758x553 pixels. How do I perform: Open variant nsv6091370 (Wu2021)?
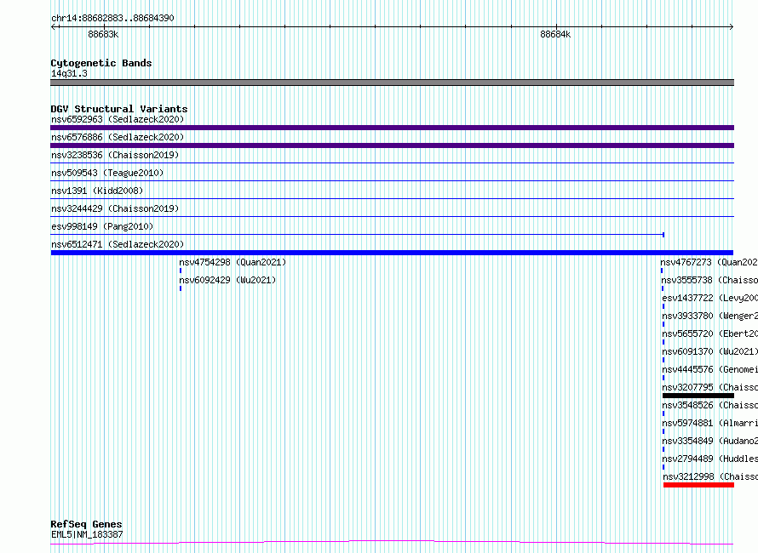709,351
